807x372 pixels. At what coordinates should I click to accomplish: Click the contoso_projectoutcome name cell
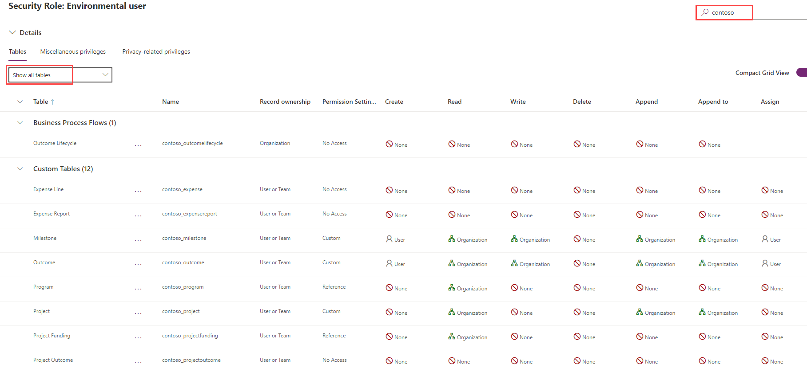tap(191, 360)
